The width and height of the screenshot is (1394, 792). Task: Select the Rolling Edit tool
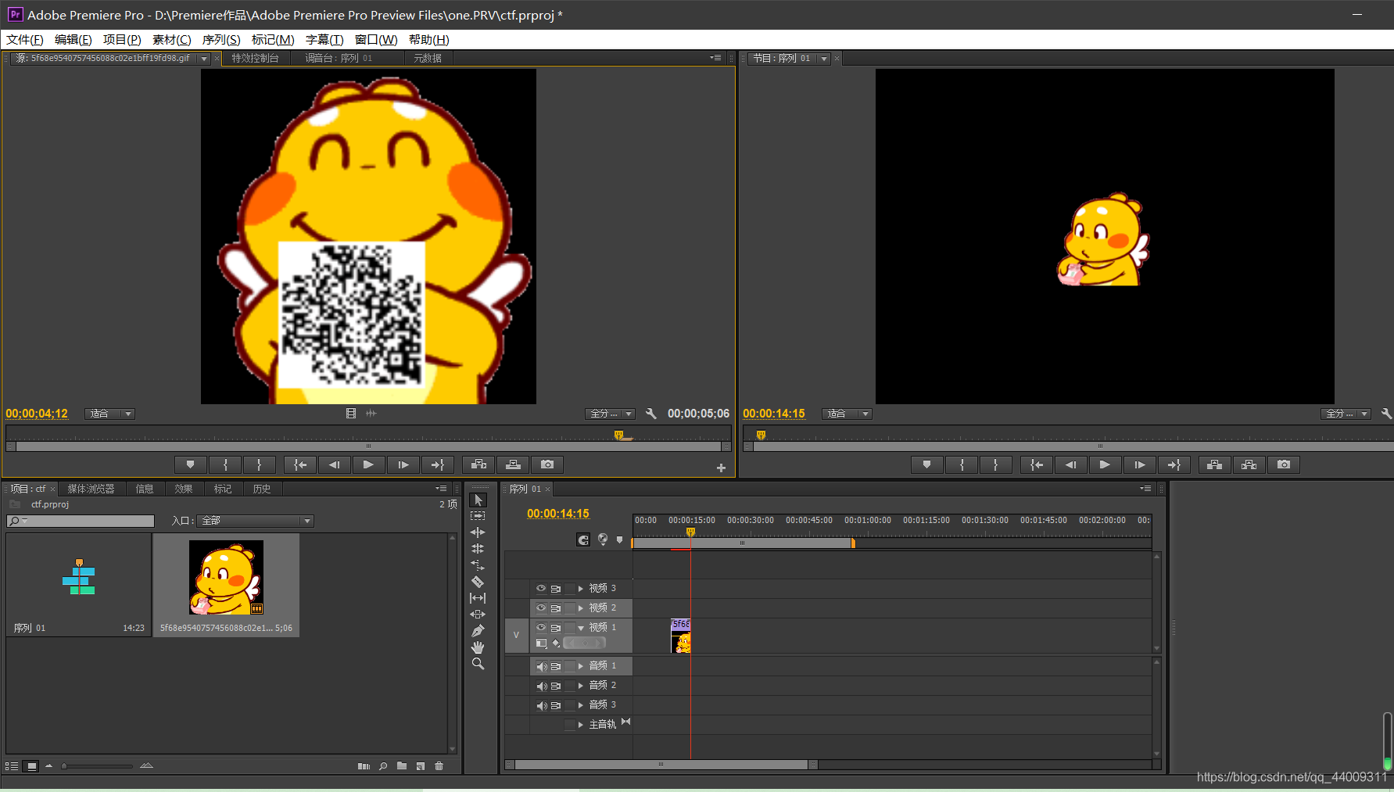point(478,549)
